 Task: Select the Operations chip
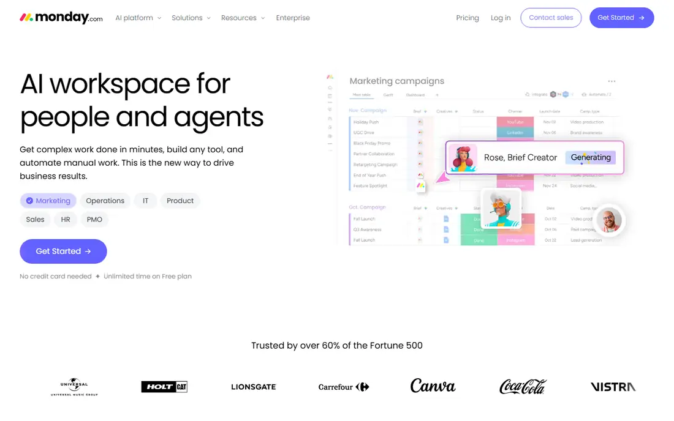tap(105, 201)
